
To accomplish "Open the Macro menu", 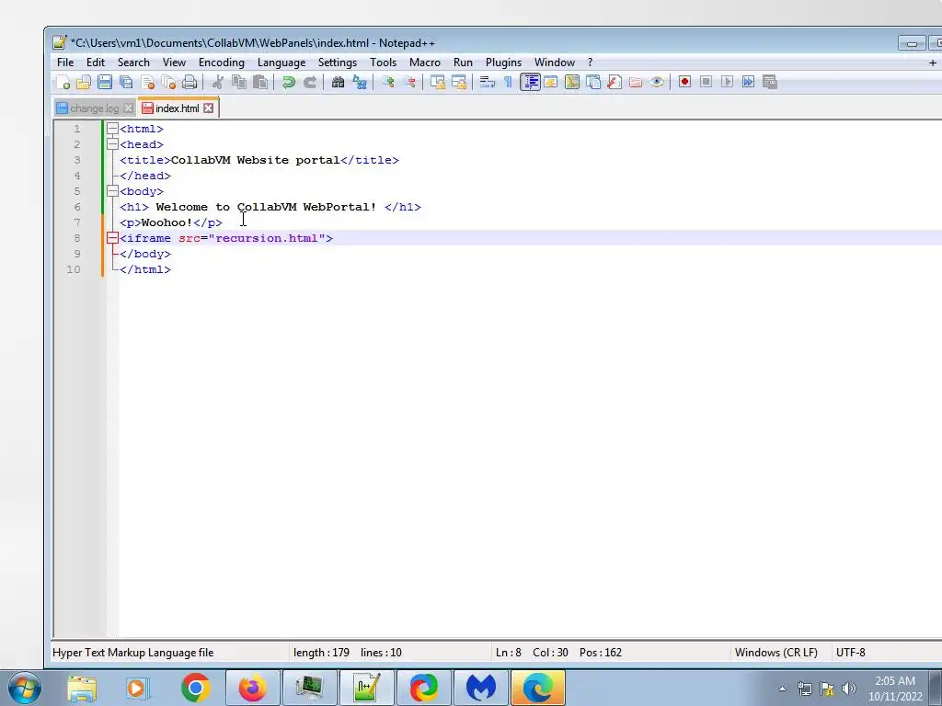I will [425, 63].
